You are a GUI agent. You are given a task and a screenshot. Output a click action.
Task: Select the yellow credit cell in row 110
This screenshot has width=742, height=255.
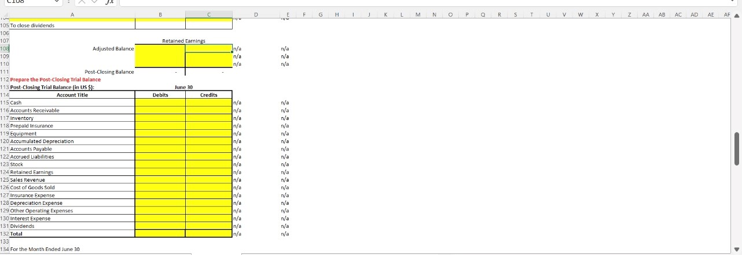(208, 64)
